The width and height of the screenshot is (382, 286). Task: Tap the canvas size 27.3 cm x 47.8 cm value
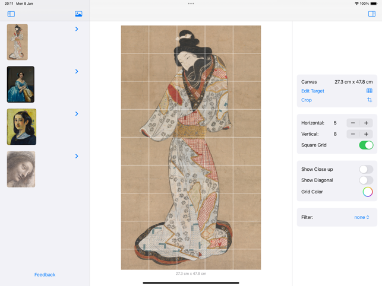tap(353, 82)
